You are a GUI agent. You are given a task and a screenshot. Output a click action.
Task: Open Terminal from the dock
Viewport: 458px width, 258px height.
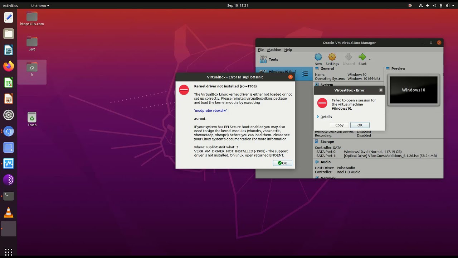(x=9, y=195)
